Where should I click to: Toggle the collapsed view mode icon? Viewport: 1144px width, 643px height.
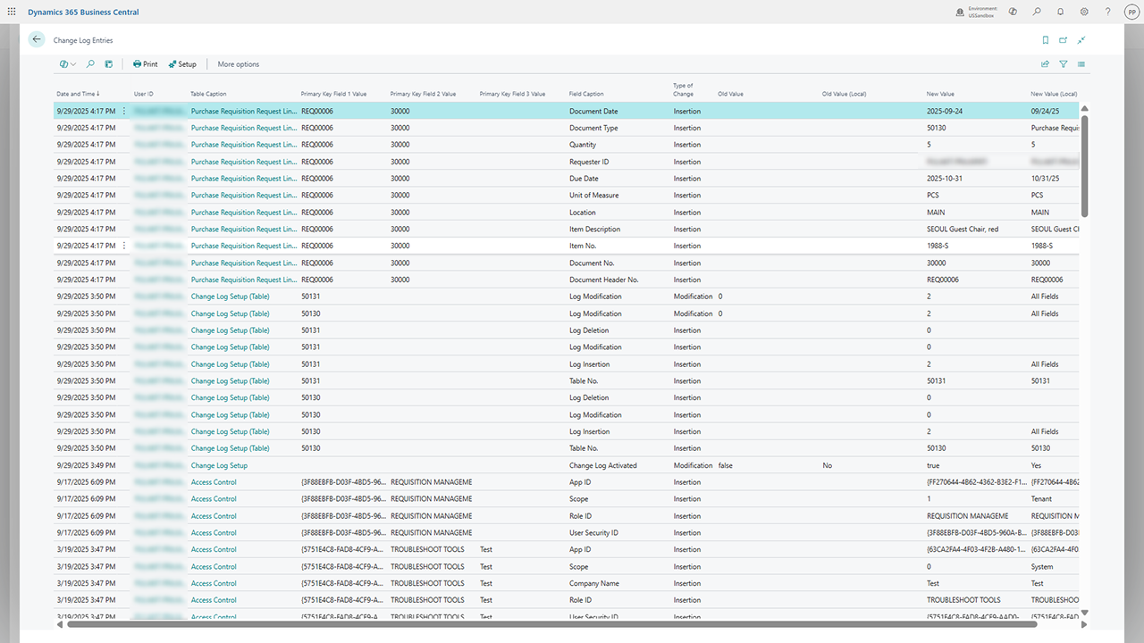click(x=1081, y=39)
